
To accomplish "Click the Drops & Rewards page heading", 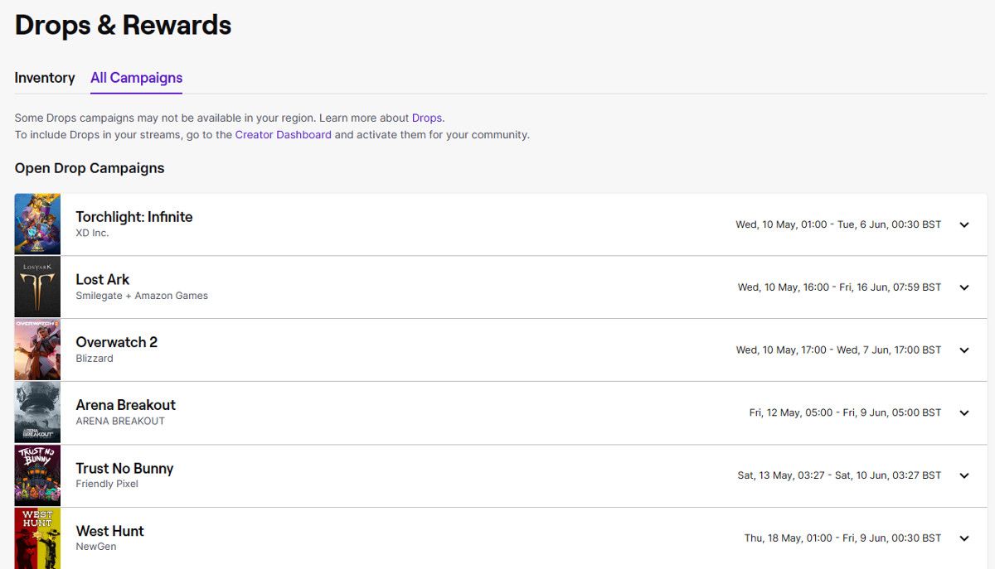I will (123, 25).
